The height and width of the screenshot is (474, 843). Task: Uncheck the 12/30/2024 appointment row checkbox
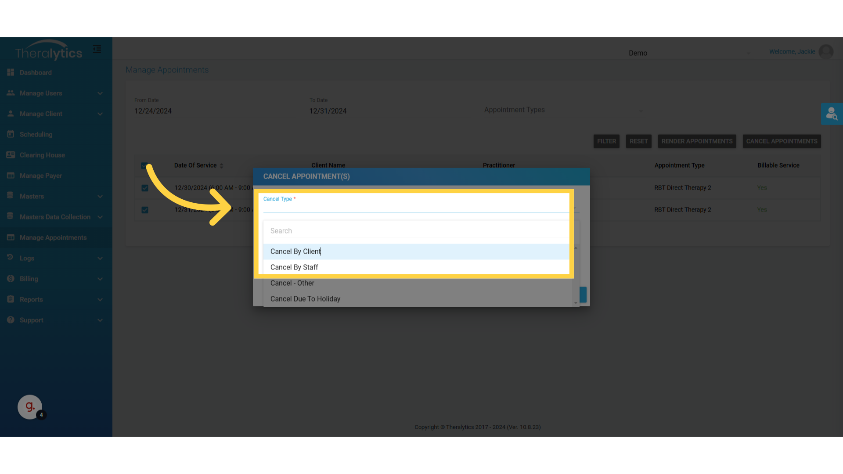click(145, 188)
